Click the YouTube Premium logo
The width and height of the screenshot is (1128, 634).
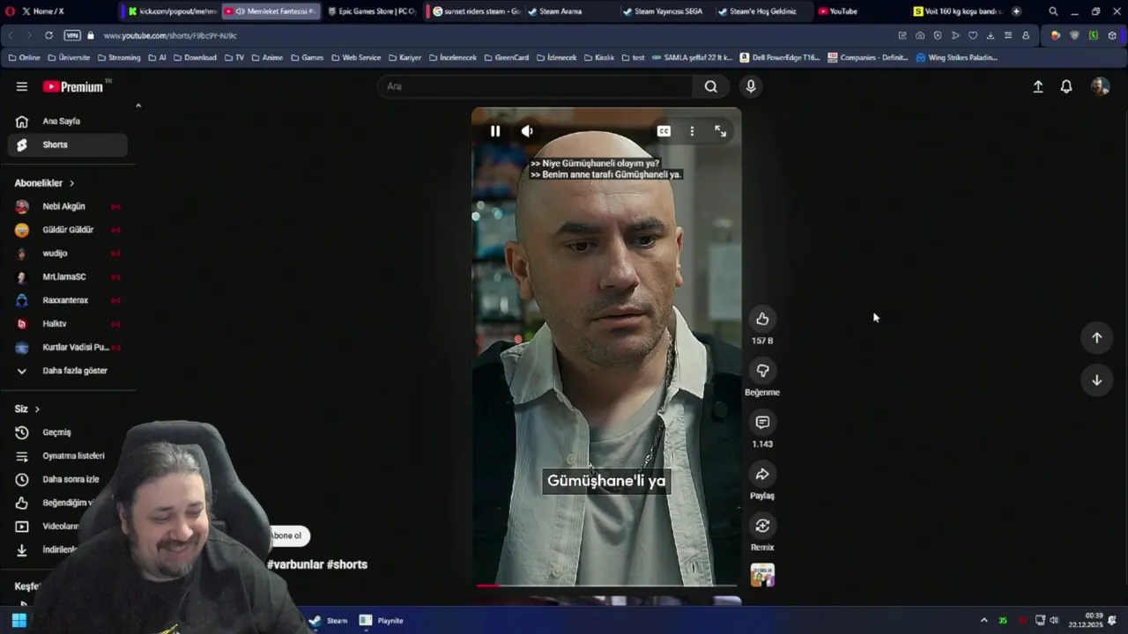pyautogui.click(x=73, y=86)
